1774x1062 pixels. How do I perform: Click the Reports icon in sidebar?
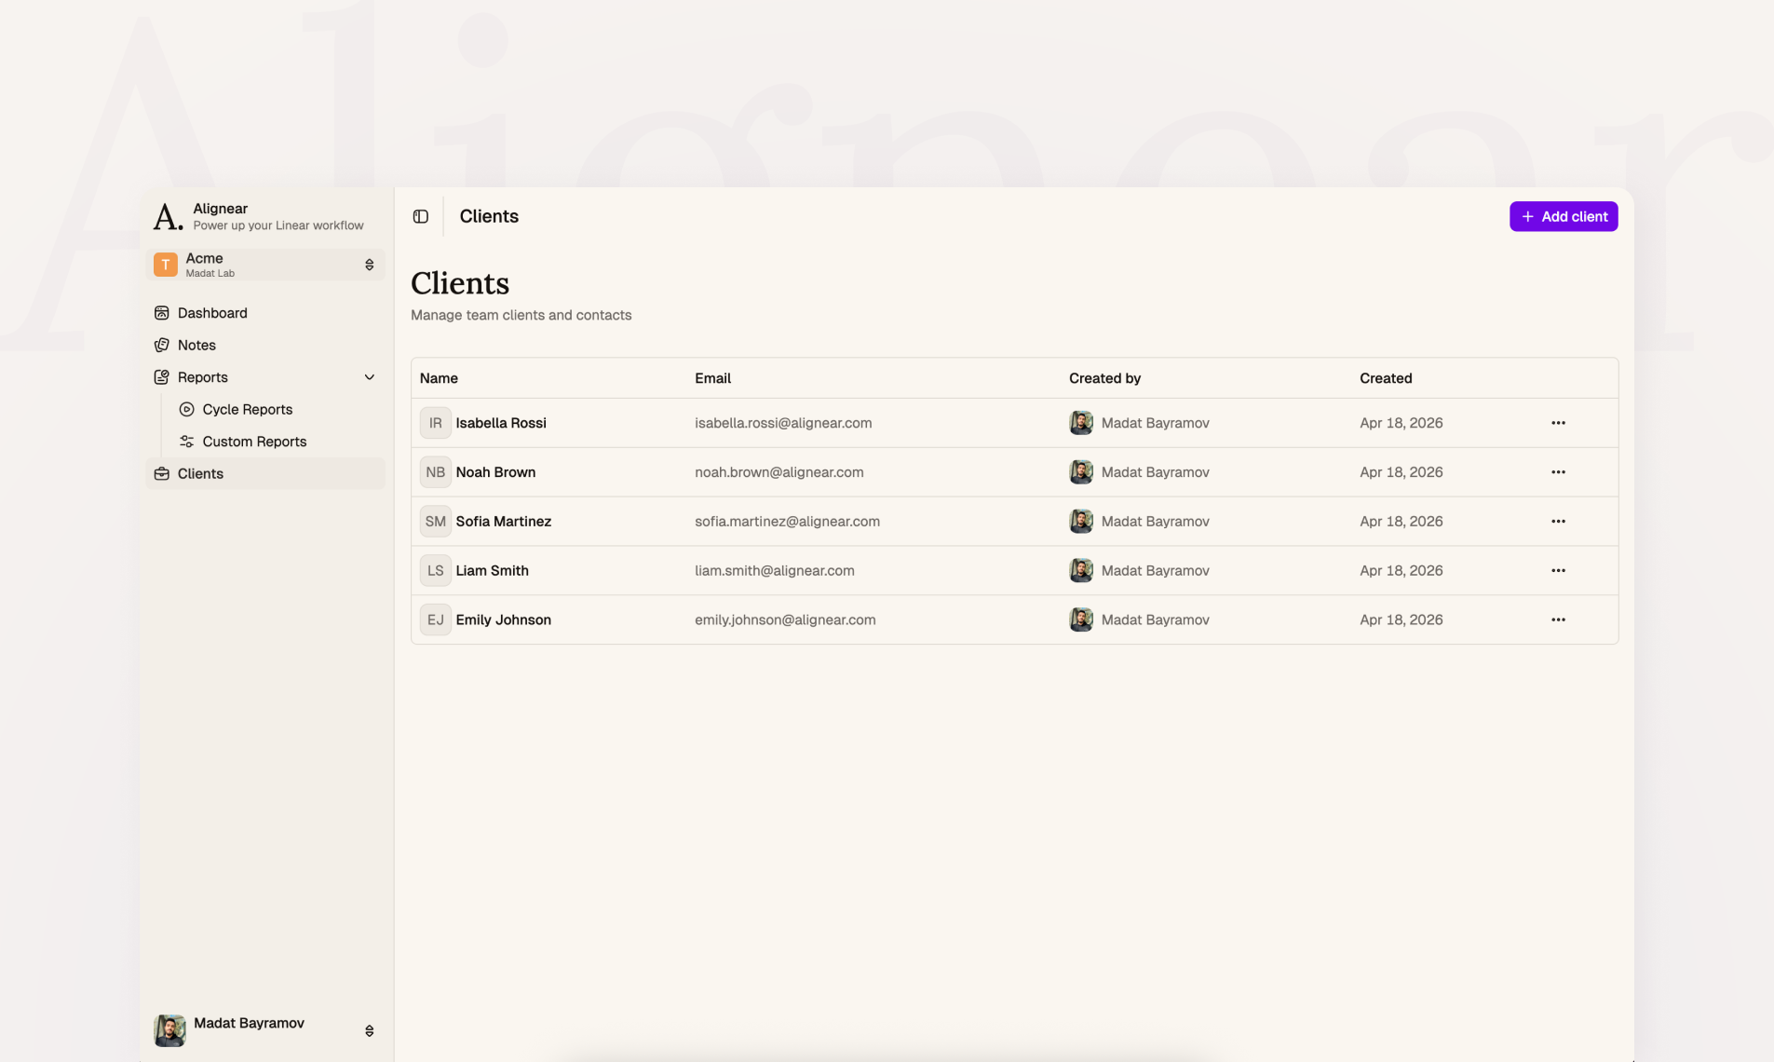point(161,377)
